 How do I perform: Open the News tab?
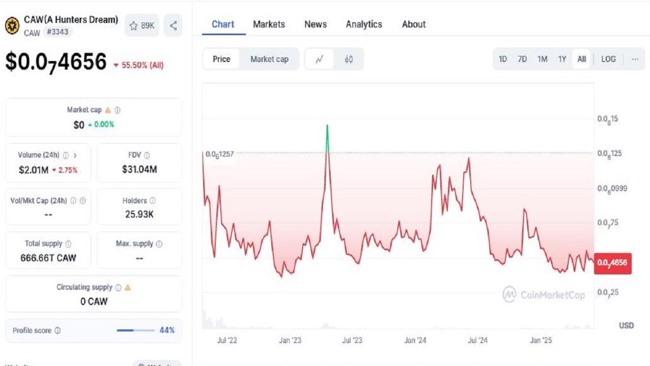[x=315, y=24]
